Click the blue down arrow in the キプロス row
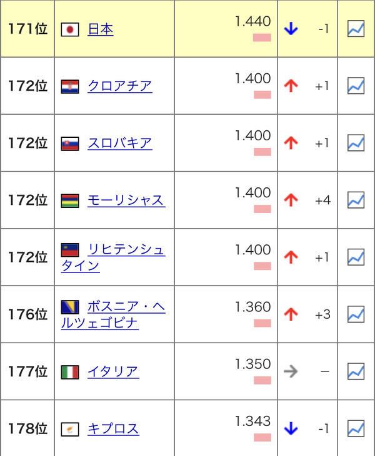The width and height of the screenshot is (375, 456). [291, 429]
